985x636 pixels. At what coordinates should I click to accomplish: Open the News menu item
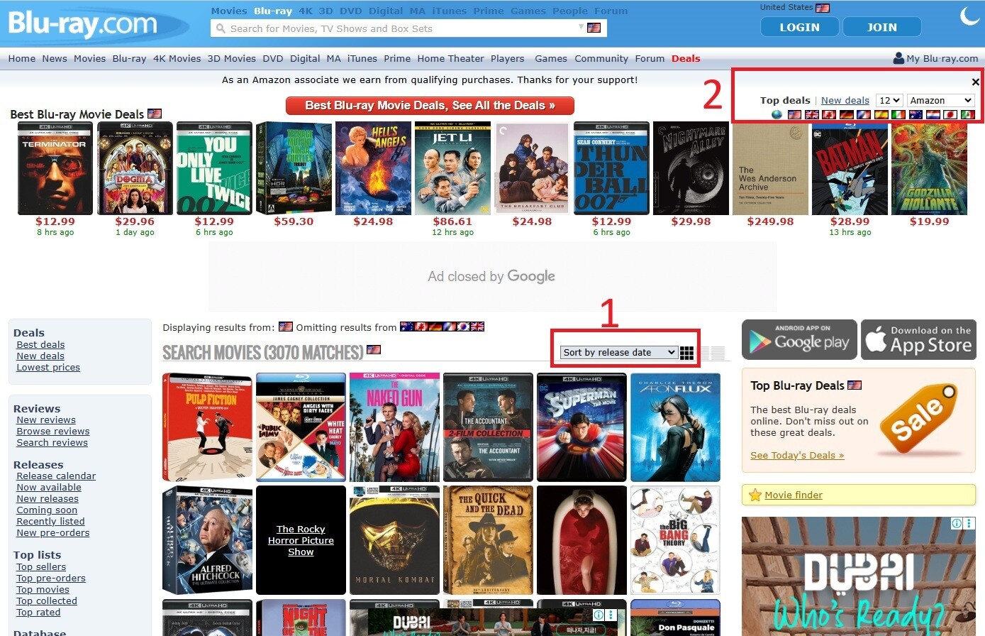coord(55,59)
